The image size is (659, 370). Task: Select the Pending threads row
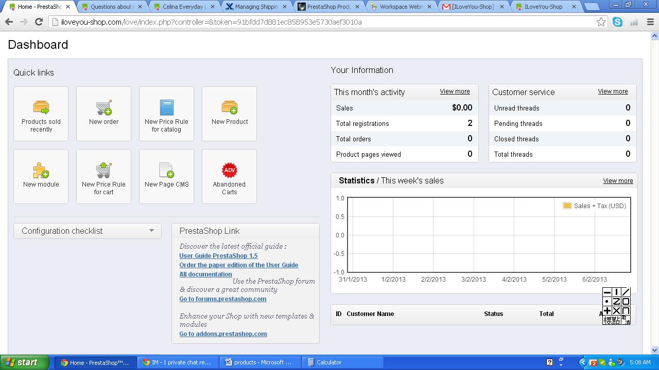pos(562,123)
